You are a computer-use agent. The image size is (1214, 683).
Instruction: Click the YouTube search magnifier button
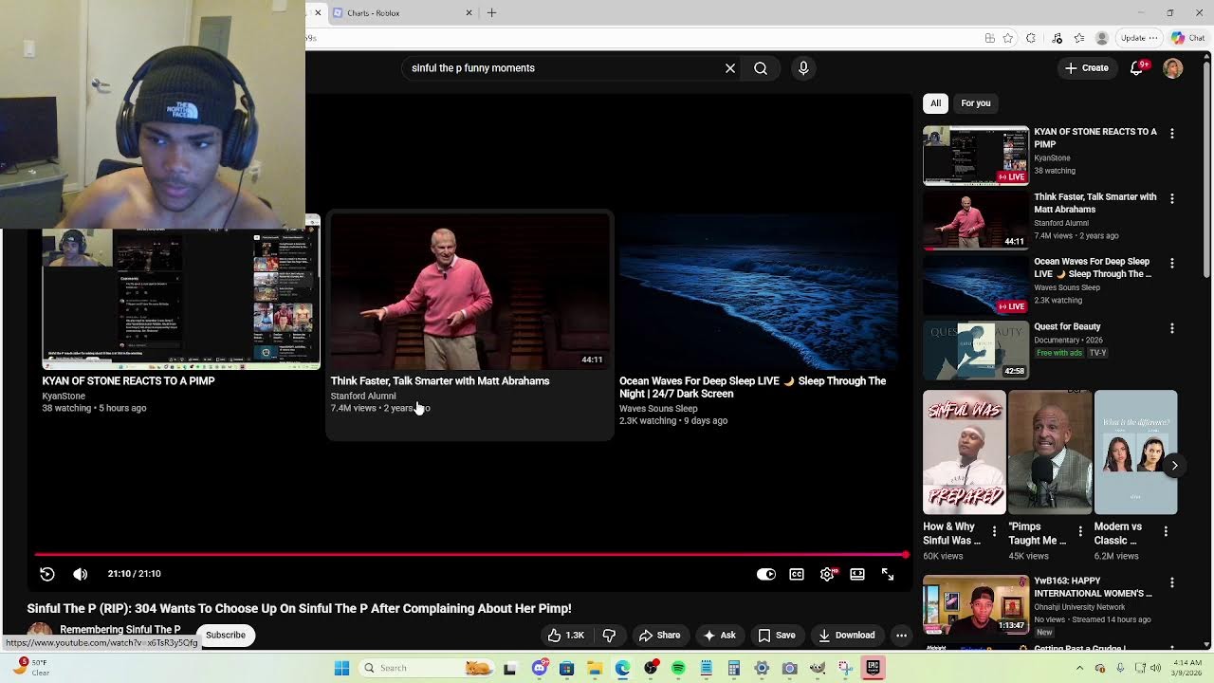pyautogui.click(x=761, y=68)
